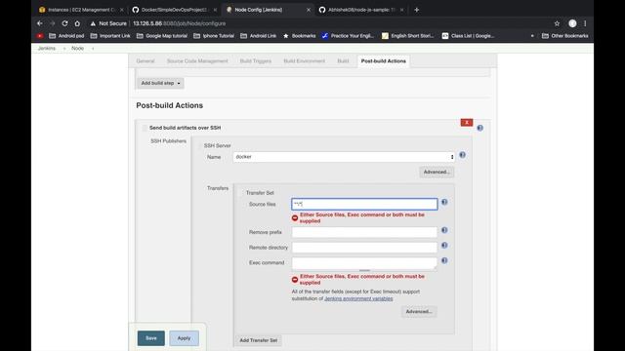The height and width of the screenshot is (351, 625).
Task: Switch to the node-js-sample GitHub tab
Action: (x=362, y=10)
